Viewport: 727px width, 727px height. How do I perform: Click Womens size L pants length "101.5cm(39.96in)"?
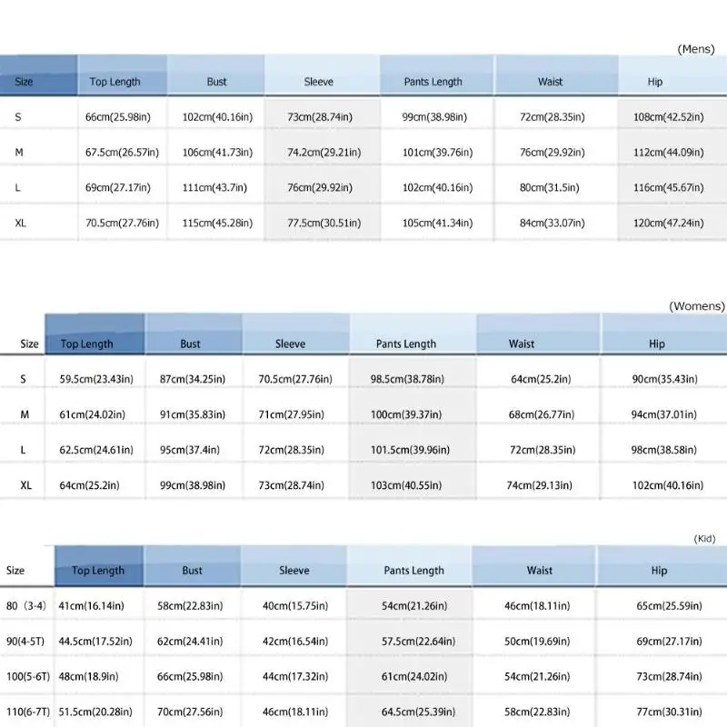(x=410, y=450)
